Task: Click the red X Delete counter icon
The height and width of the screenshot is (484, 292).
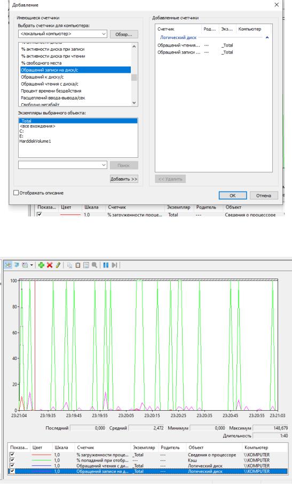Action: [50, 265]
